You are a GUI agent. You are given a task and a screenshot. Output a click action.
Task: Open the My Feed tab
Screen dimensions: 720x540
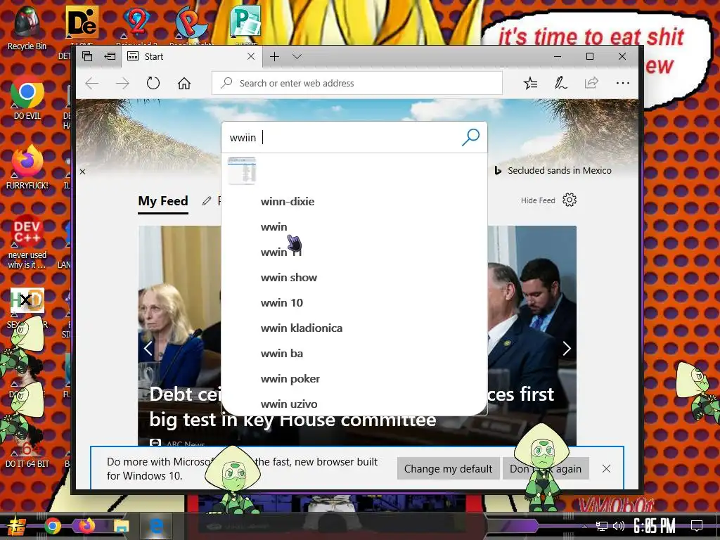click(x=163, y=201)
